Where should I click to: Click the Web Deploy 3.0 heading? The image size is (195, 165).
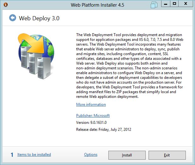pos(39,18)
